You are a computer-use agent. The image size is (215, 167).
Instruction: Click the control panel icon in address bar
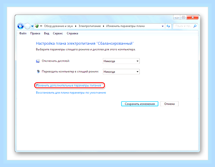pyautogui.click(x=37, y=26)
